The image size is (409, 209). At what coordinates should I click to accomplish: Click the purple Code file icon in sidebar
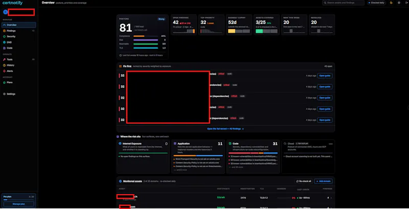click(4, 48)
